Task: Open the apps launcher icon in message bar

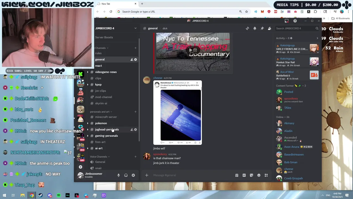Action: (x=266, y=175)
